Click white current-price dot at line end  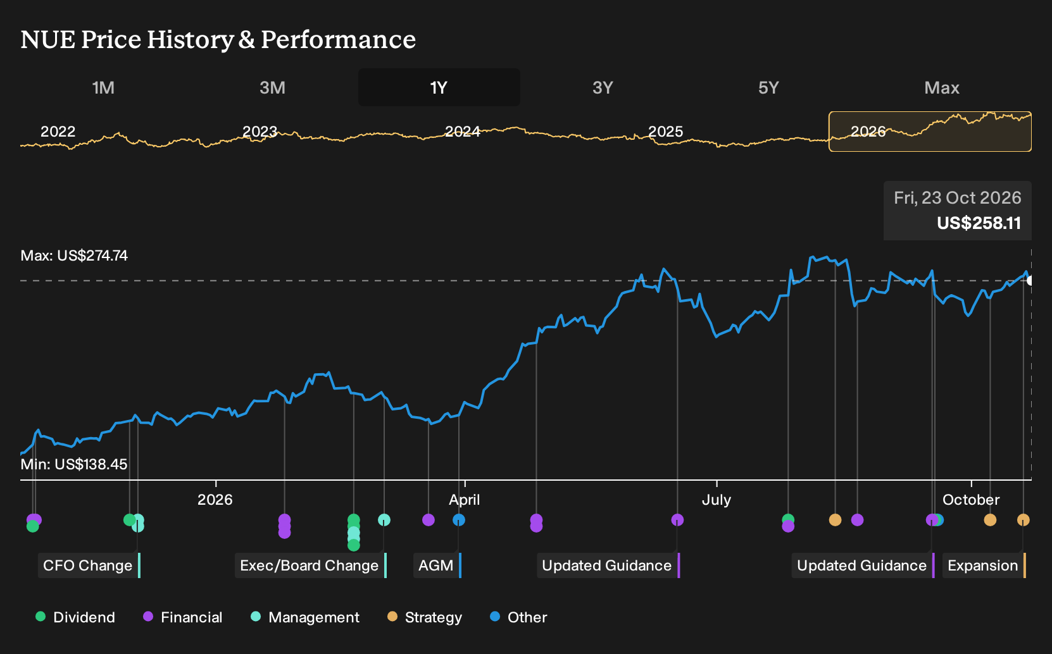pyautogui.click(x=1030, y=281)
